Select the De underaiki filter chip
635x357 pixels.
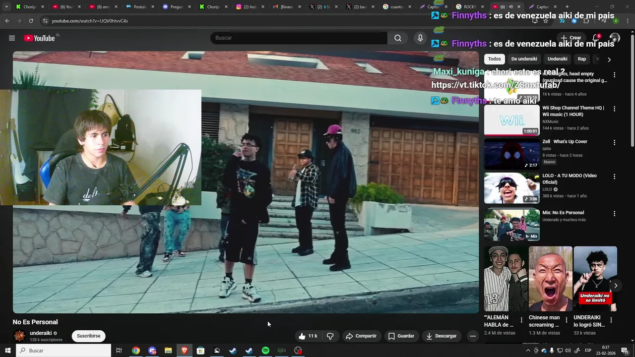tap(524, 59)
